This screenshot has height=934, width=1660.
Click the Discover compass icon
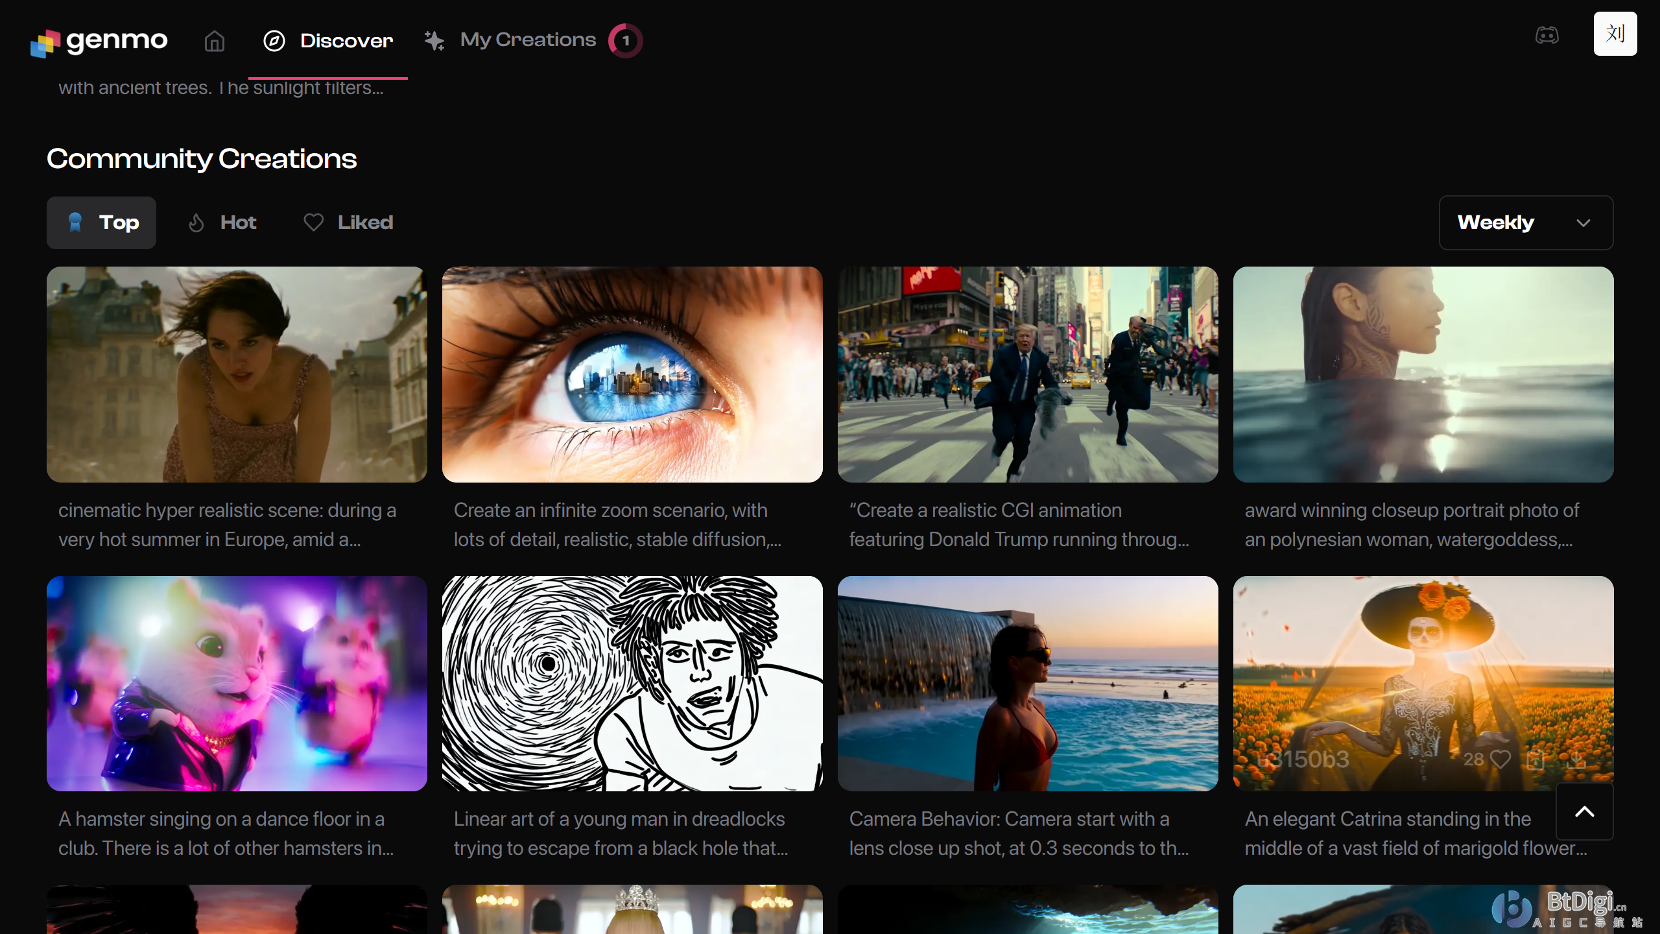[274, 41]
